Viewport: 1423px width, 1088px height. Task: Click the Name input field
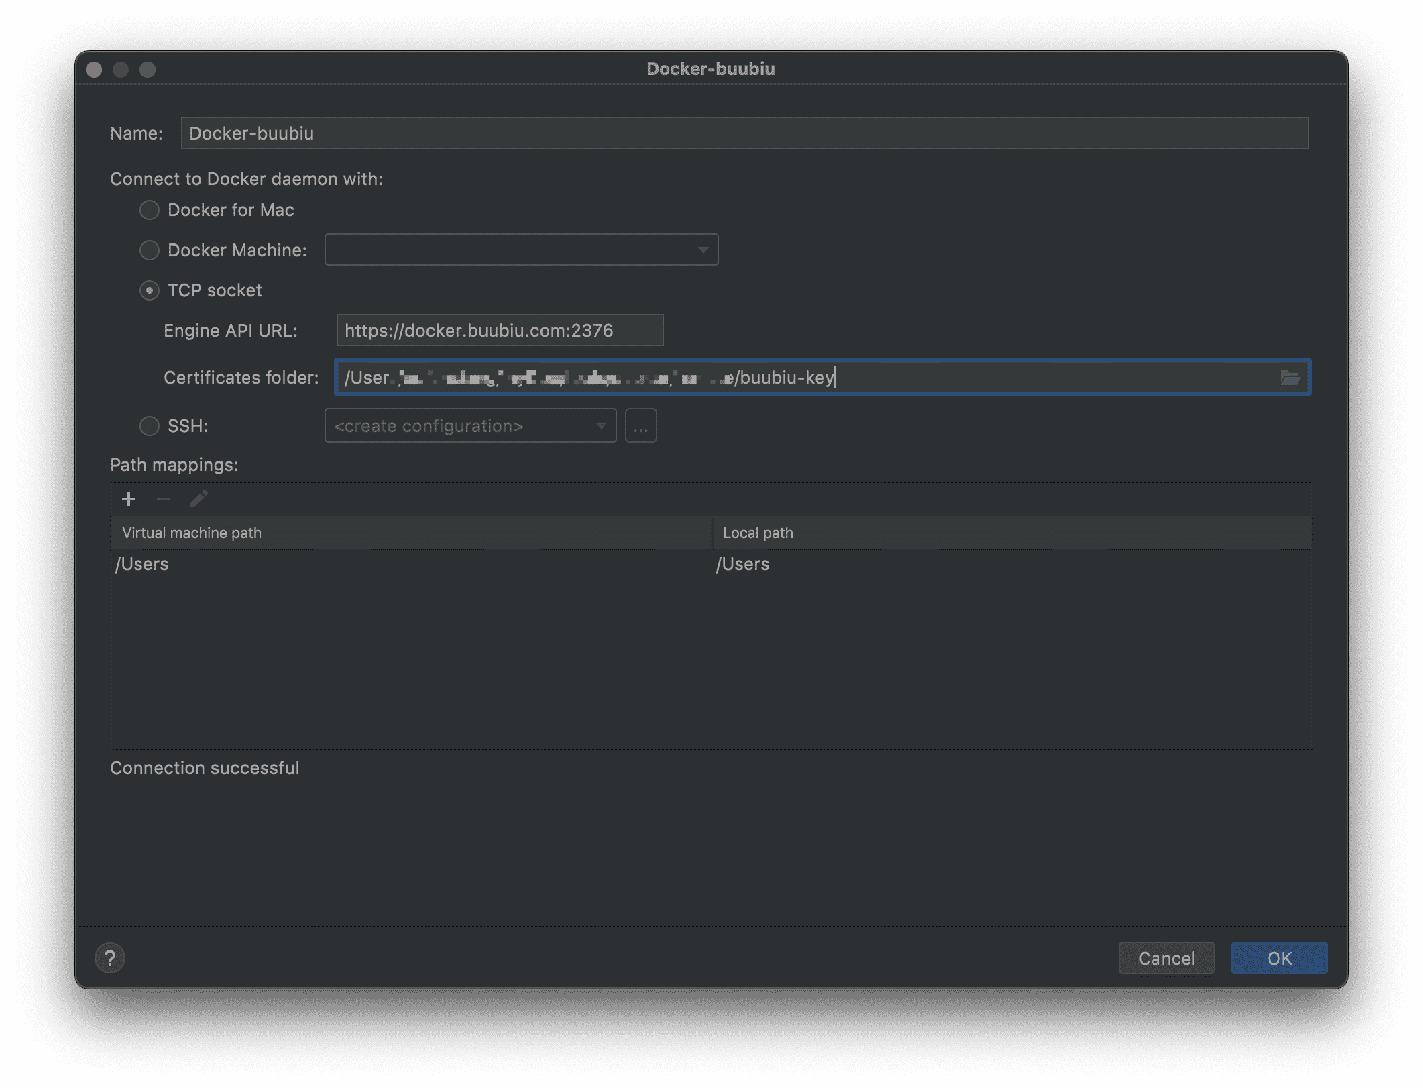(x=744, y=133)
